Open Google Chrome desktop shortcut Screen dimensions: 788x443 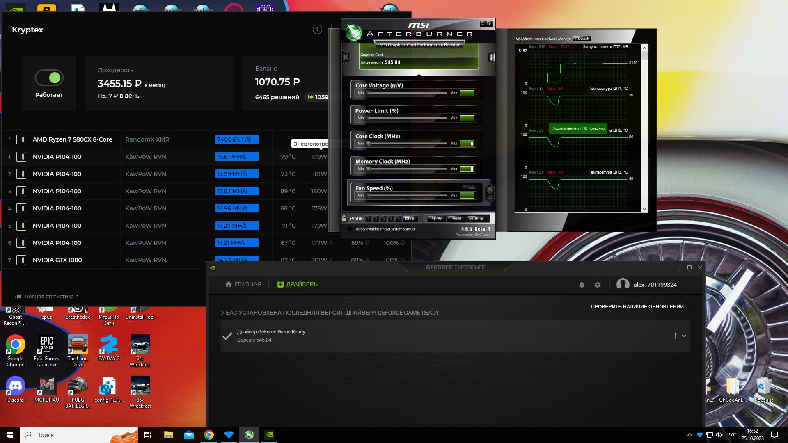16,351
